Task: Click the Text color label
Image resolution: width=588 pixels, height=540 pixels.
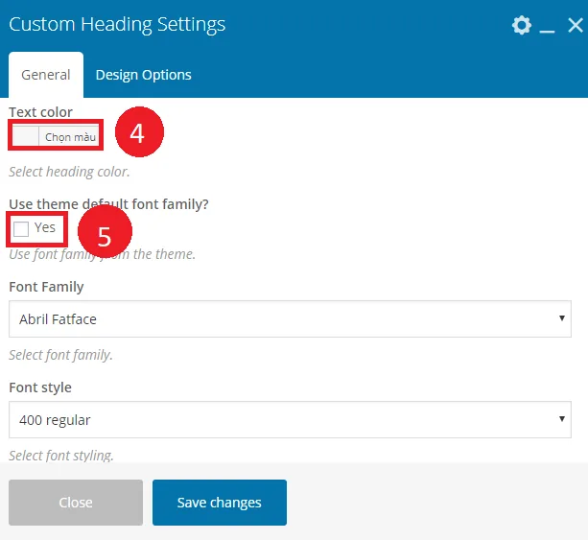Action: [x=40, y=112]
